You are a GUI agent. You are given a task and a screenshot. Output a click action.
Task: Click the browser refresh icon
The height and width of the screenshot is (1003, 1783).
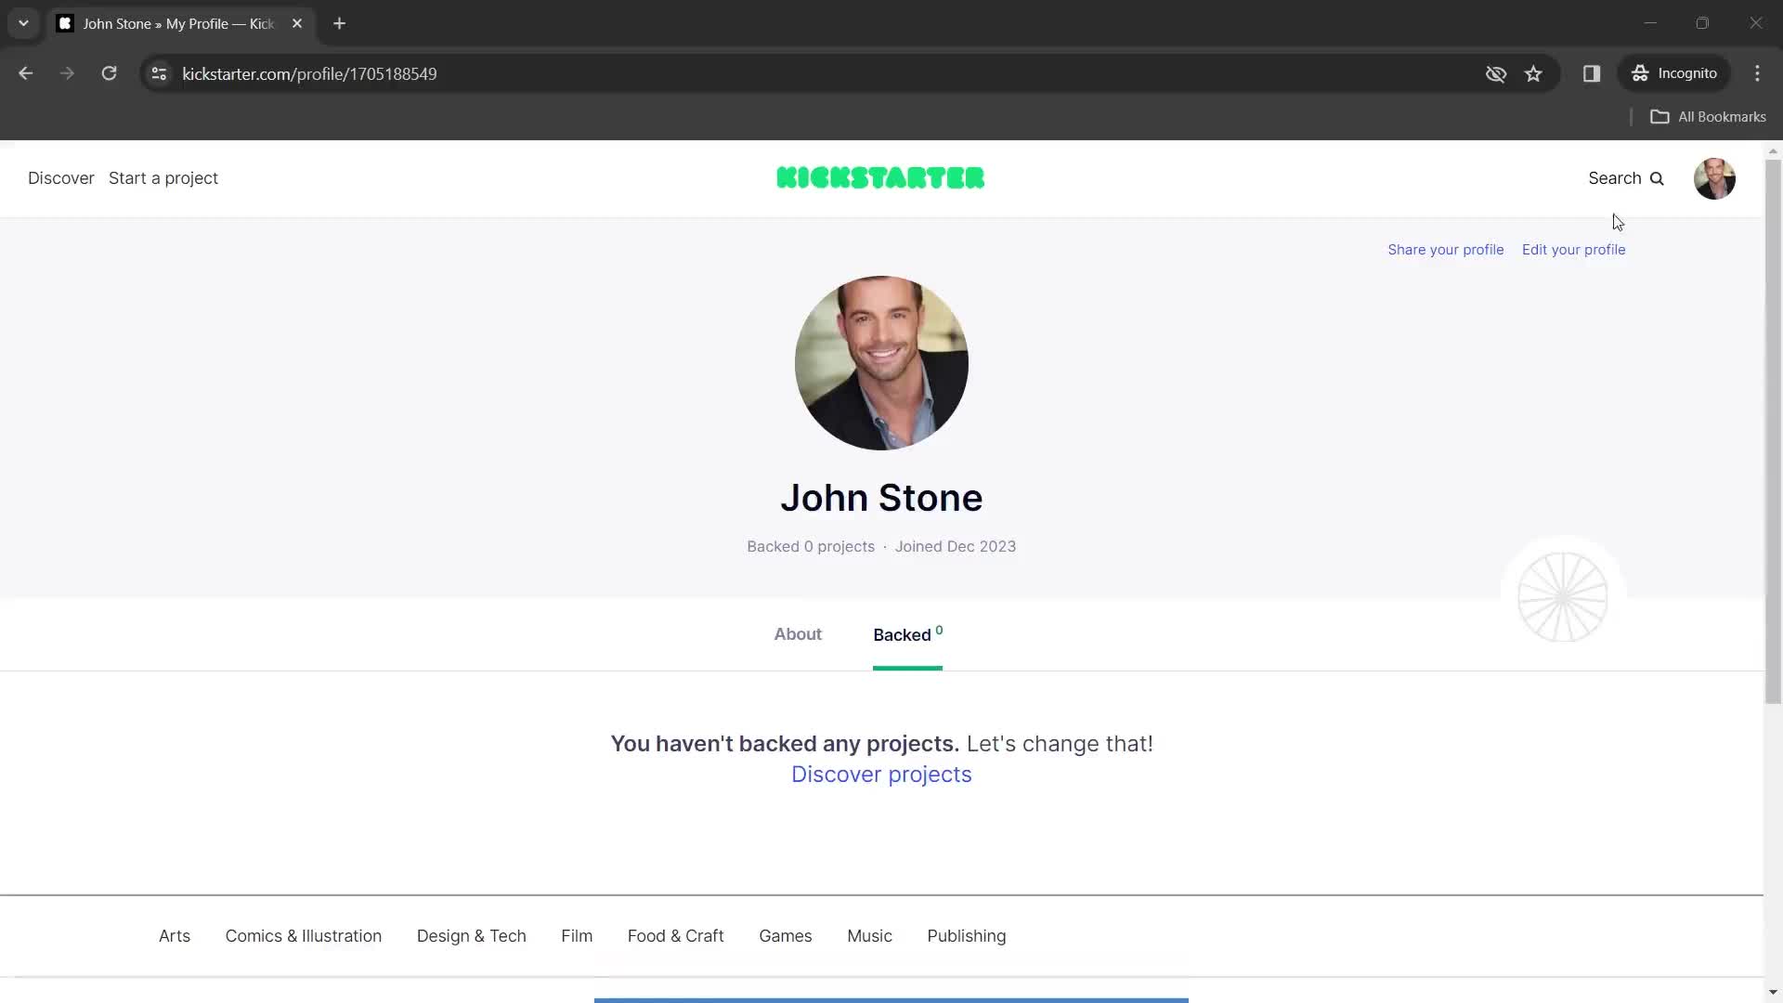[109, 73]
